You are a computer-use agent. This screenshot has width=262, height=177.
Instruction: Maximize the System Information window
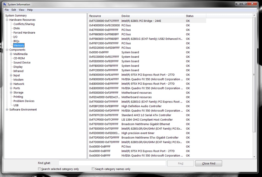[x=244, y=4]
